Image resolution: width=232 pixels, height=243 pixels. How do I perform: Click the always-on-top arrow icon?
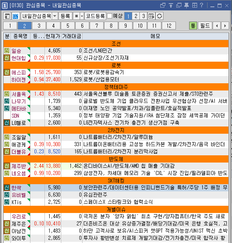[171, 6]
